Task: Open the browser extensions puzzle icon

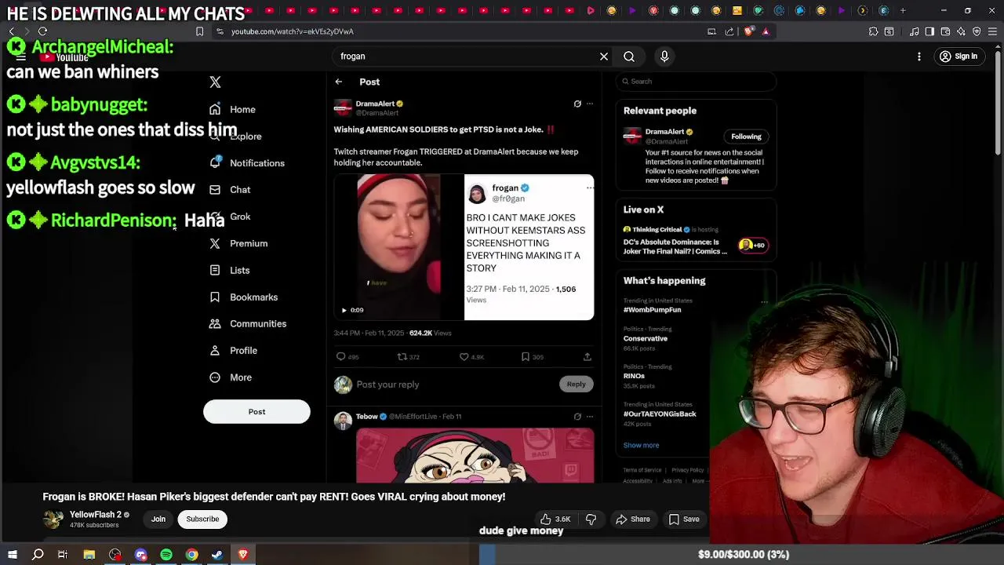Action: (x=873, y=31)
